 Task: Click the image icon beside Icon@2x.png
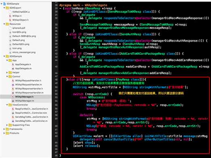point(10,32)
